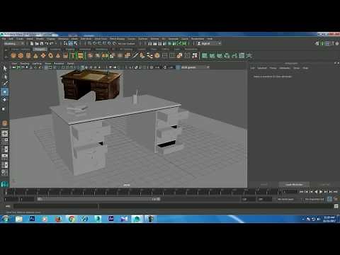Create a polygon cone from the shelf
Viewport: 340px width, 255px height.
[35, 56]
